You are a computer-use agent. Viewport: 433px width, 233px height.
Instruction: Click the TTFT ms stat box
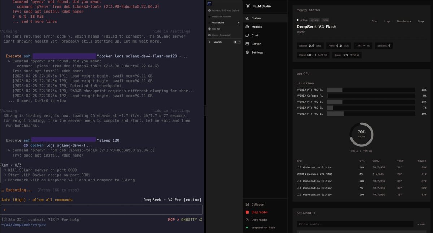[x=363, y=46]
